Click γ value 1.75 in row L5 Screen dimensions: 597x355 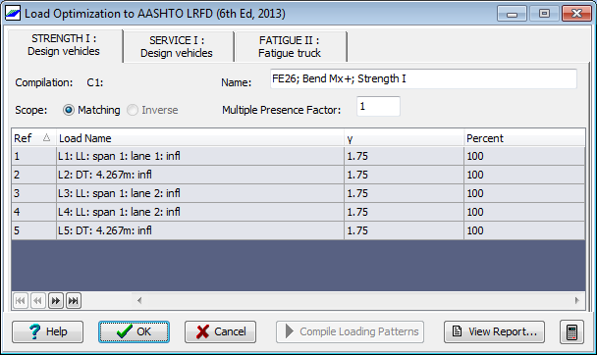click(x=404, y=230)
